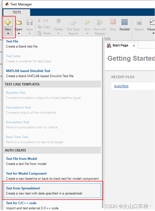155x211 pixels.
Task: Click the Start Page book icon
Action: tap(109, 46)
